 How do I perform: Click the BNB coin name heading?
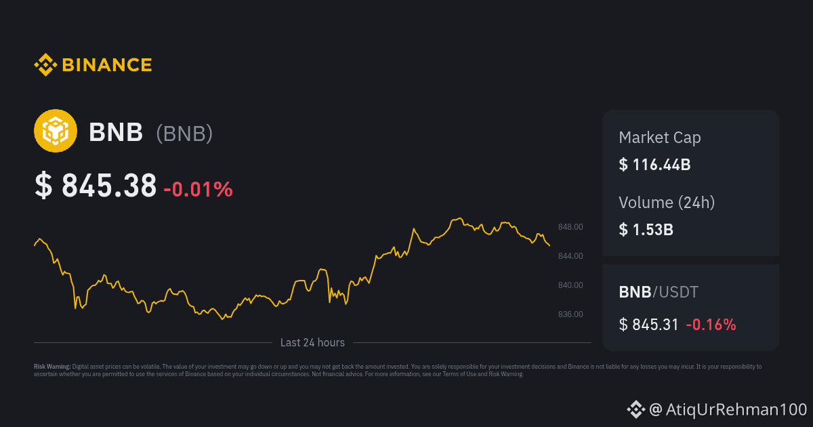pyautogui.click(x=116, y=132)
